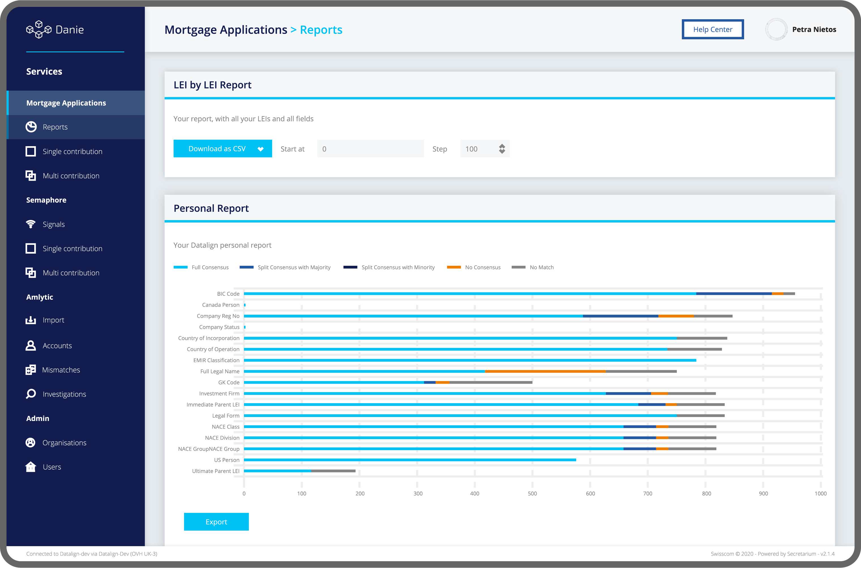Toggle the No Match legend swatch

[x=519, y=267]
